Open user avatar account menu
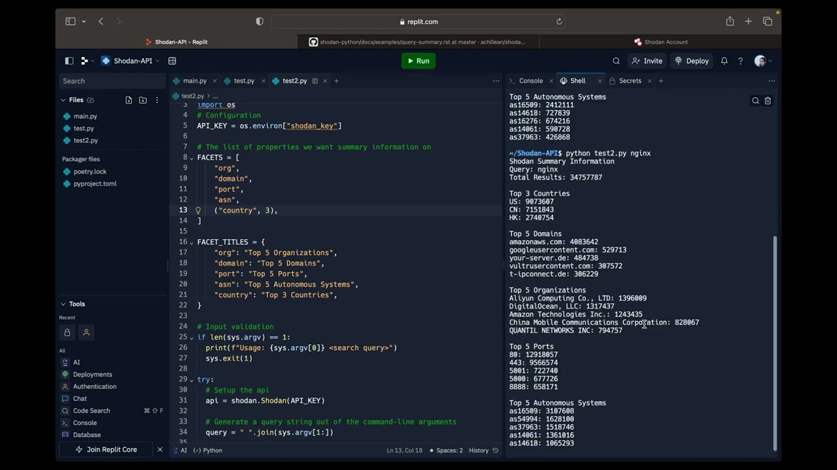The image size is (837, 470). tap(762, 61)
